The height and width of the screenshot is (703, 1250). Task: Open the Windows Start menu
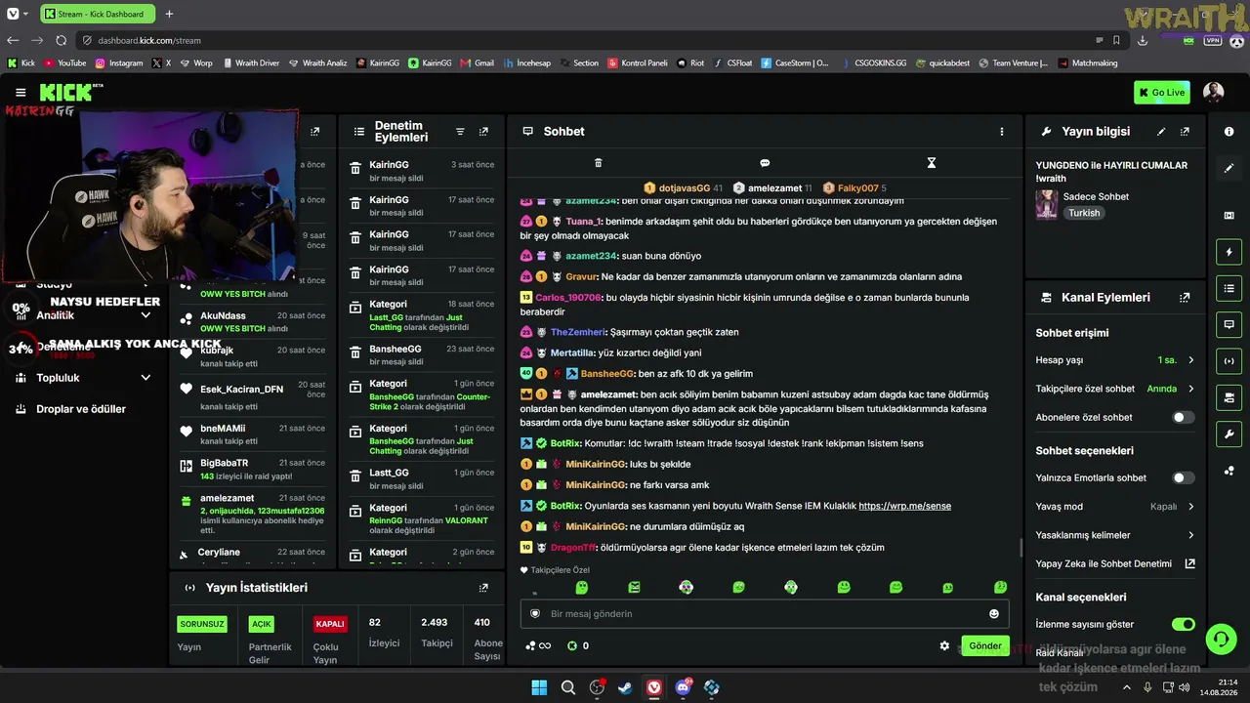coord(539,687)
